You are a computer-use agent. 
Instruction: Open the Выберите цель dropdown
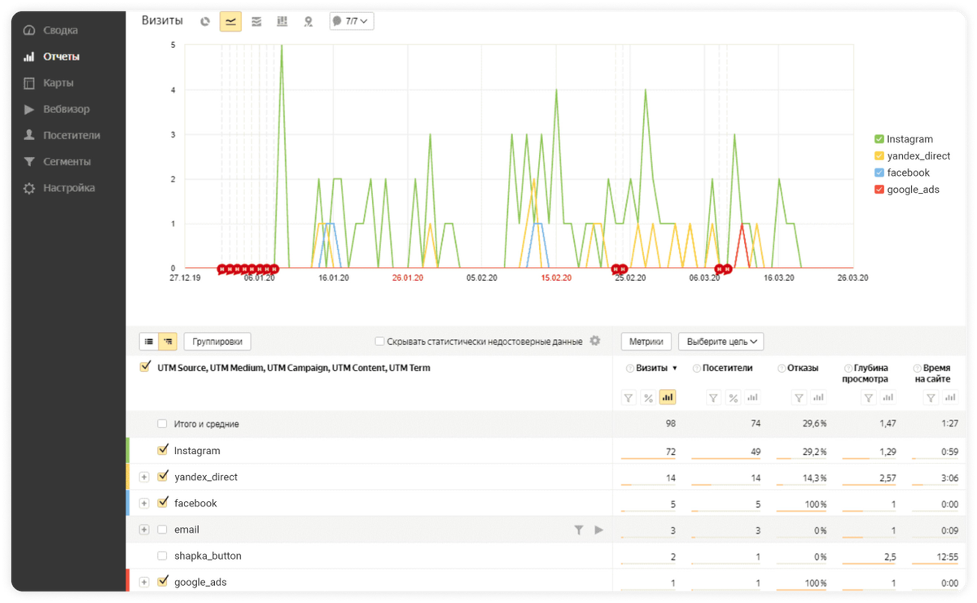721,342
